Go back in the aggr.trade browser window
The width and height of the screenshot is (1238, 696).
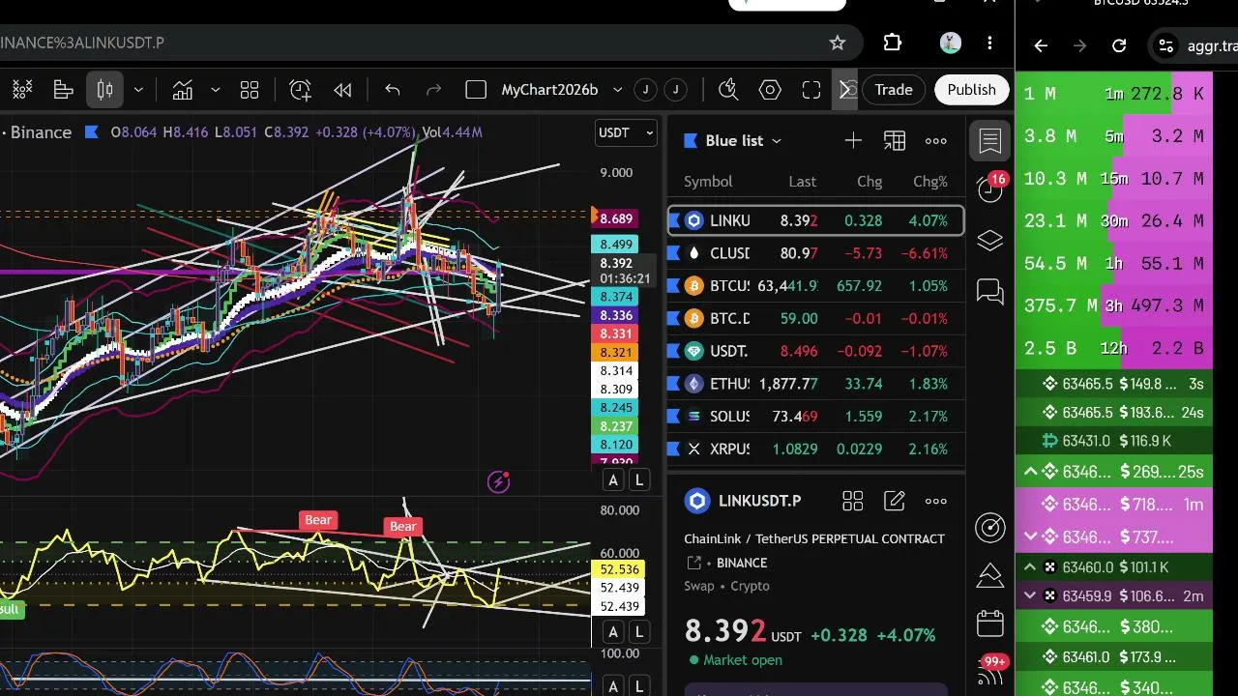tap(1041, 45)
